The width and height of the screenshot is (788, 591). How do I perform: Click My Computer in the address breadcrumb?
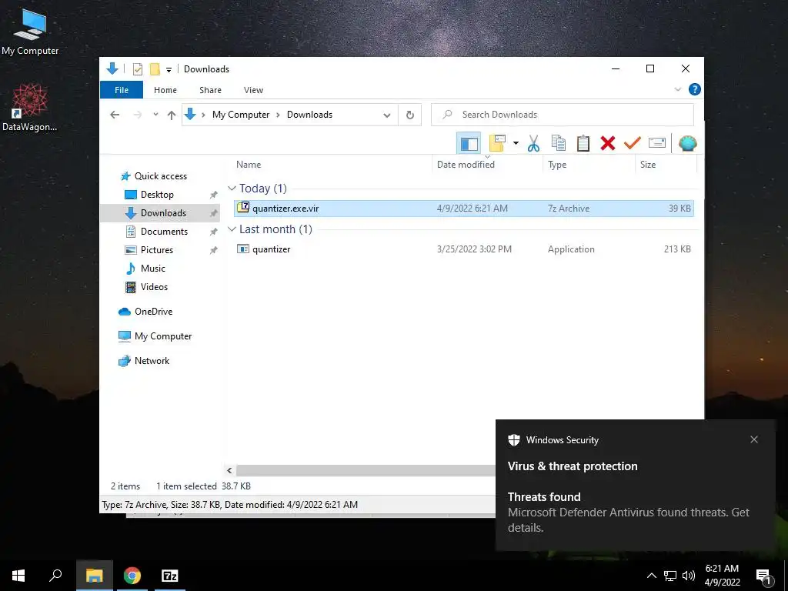click(x=241, y=115)
